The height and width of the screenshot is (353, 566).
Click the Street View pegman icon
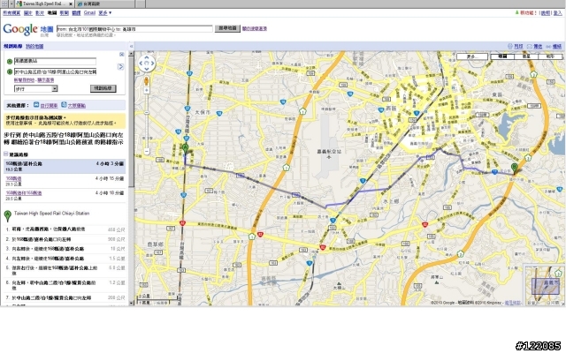(146, 80)
